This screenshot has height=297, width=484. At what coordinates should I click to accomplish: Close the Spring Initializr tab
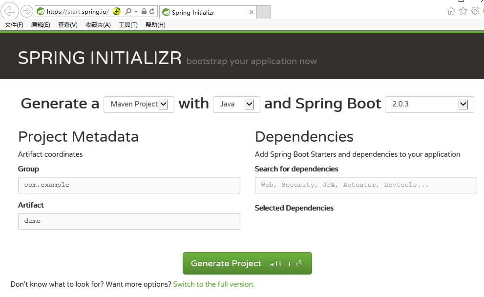click(251, 12)
